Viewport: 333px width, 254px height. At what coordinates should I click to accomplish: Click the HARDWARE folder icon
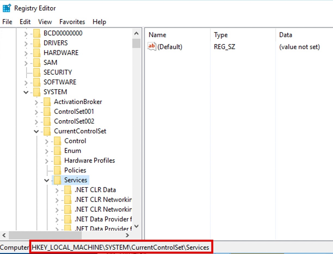coord(37,53)
